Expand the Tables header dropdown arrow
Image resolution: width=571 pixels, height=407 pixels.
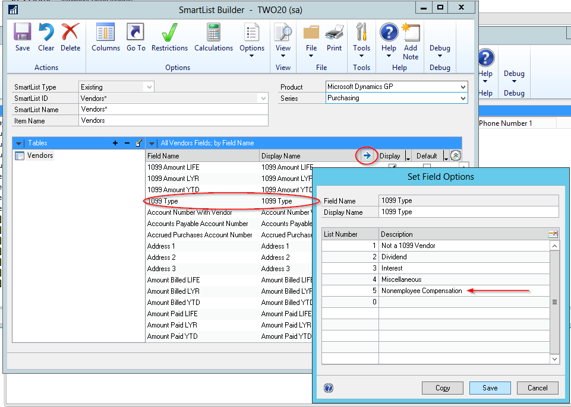[x=18, y=144]
